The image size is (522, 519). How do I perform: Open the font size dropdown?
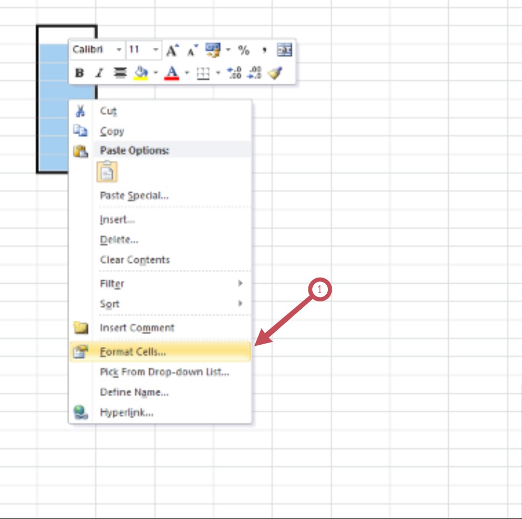pos(155,51)
